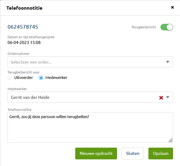The width and height of the screenshot is (180, 166).
Task: Click the Gerrit van der Heide field
Action: [x=90, y=97]
